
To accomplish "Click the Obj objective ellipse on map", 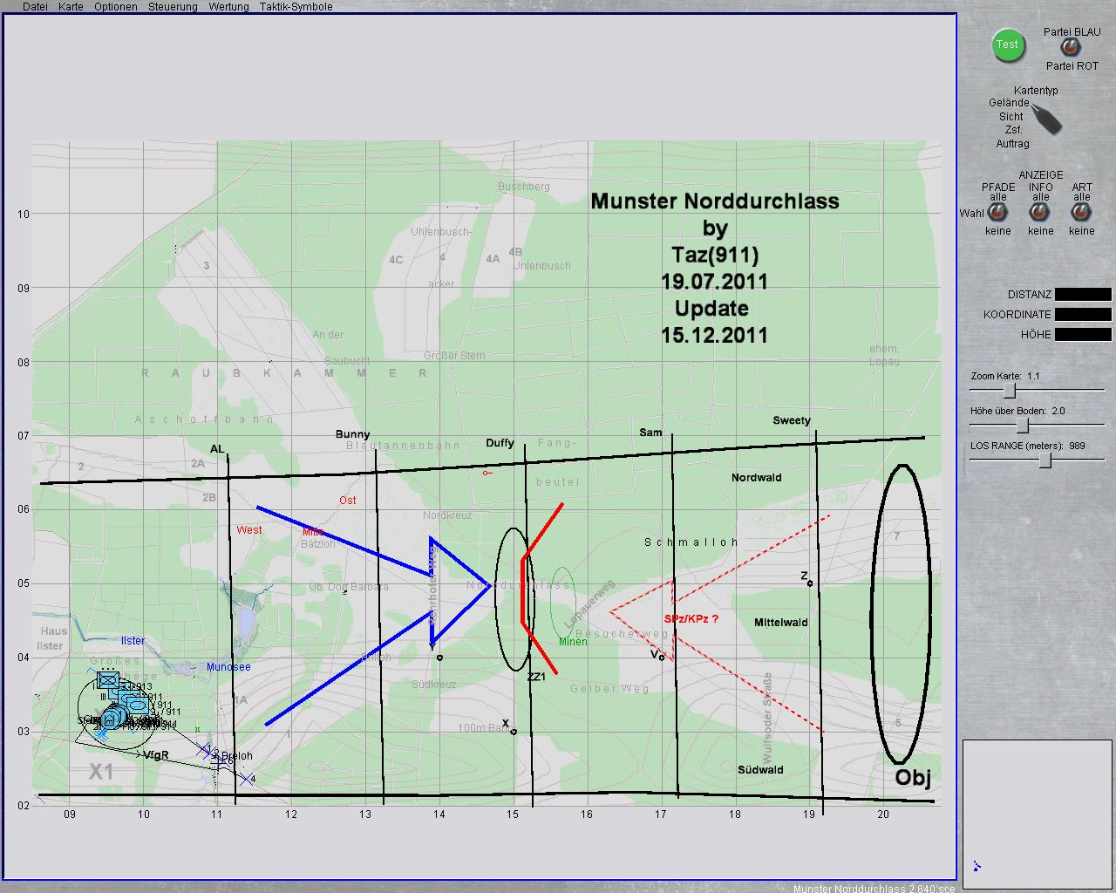I will 902,613.
